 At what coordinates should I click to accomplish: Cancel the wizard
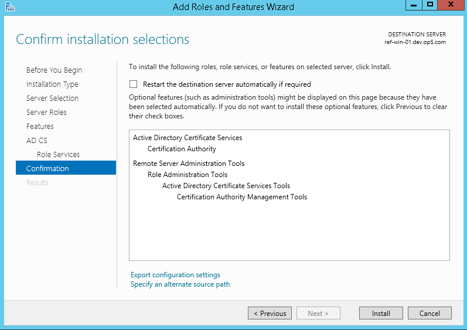point(429,313)
